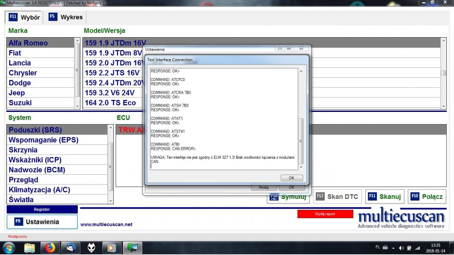The height and width of the screenshot is (255, 454).
Task: Click the Rozłączony status text
Action: point(18,236)
